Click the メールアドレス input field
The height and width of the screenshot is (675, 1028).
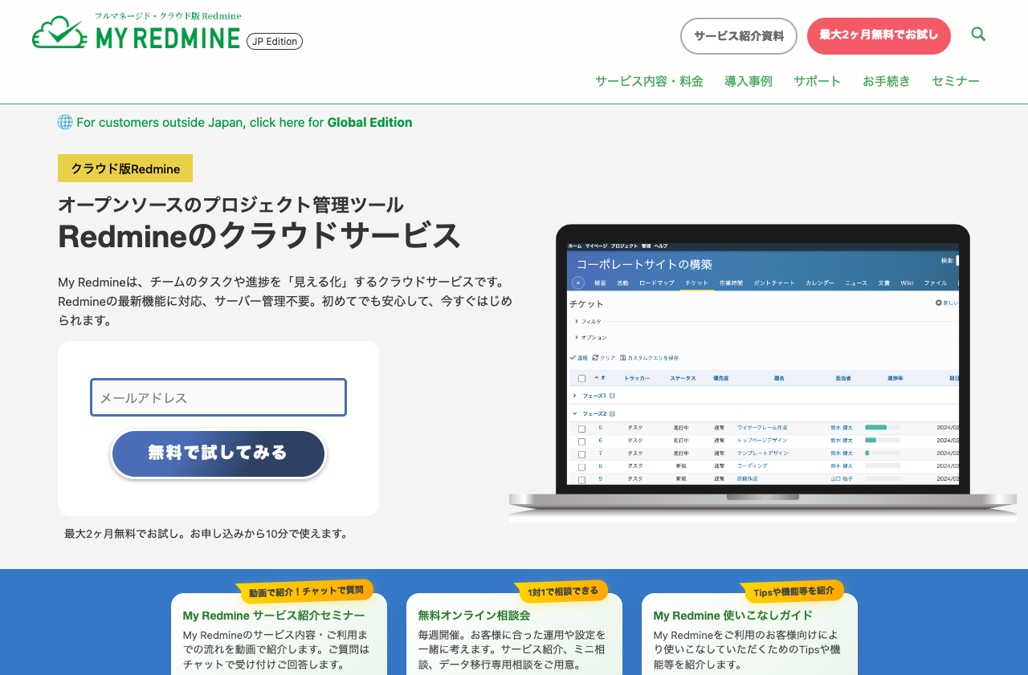(x=218, y=397)
